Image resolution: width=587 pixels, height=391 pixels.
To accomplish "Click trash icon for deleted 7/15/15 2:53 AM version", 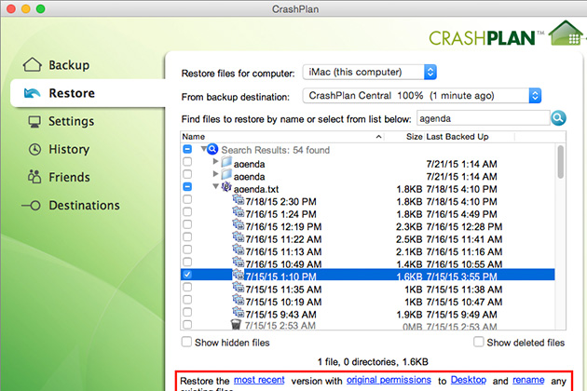I will 236,324.
